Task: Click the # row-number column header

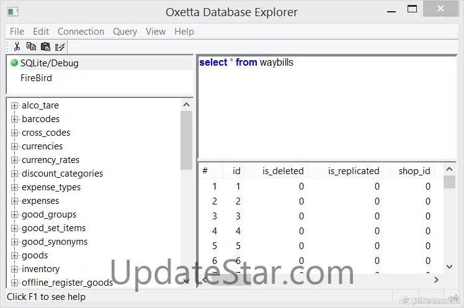Action: [x=210, y=171]
